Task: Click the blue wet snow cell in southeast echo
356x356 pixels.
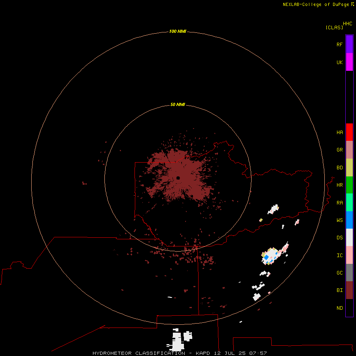Action: click(x=266, y=258)
